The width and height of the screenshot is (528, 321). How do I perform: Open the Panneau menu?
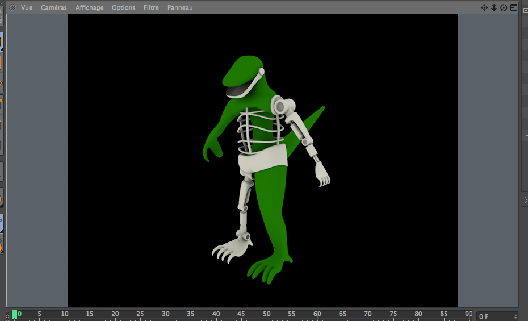(180, 7)
